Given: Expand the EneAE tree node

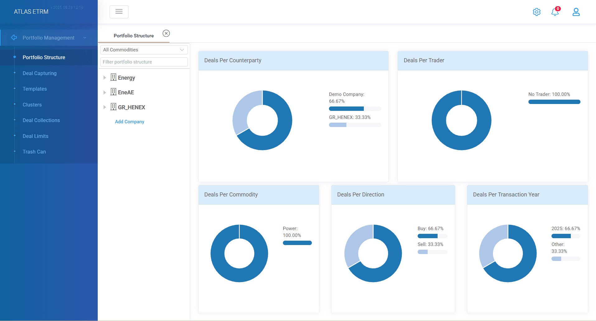Looking at the screenshot, I should pyautogui.click(x=105, y=92).
